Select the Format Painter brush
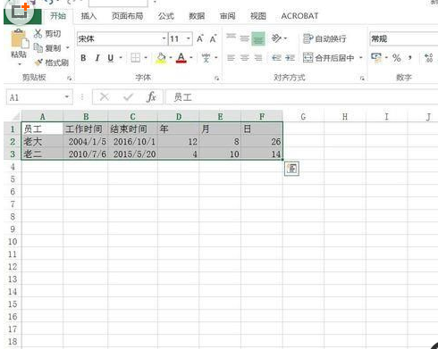 pyautogui.click(x=38, y=62)
